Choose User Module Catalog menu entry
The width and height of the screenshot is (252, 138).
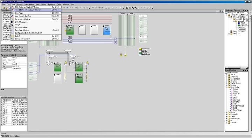pyautogui.click(x=36, y=16)
